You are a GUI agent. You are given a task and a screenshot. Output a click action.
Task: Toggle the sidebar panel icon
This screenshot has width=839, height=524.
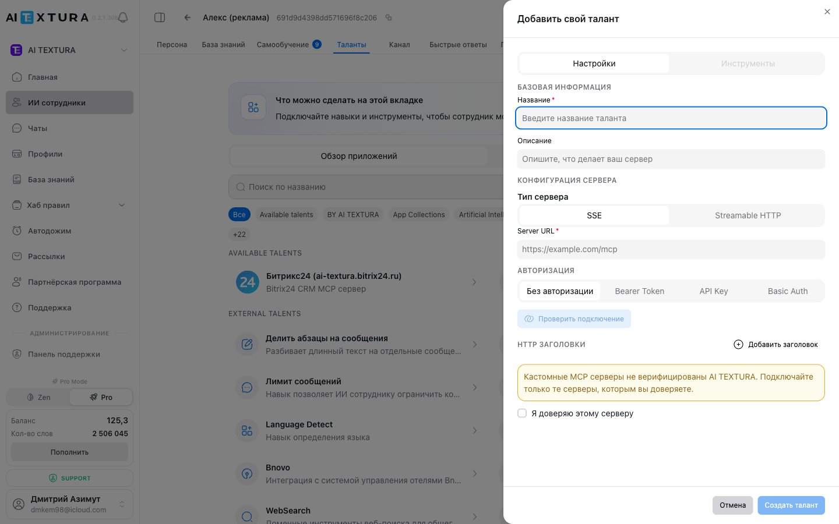[x=160, y=17]
